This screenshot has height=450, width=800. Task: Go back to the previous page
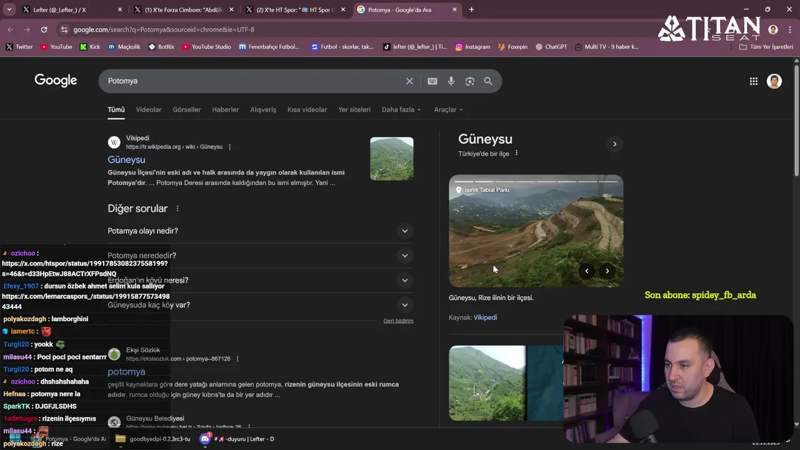click(x=11, y=29)
